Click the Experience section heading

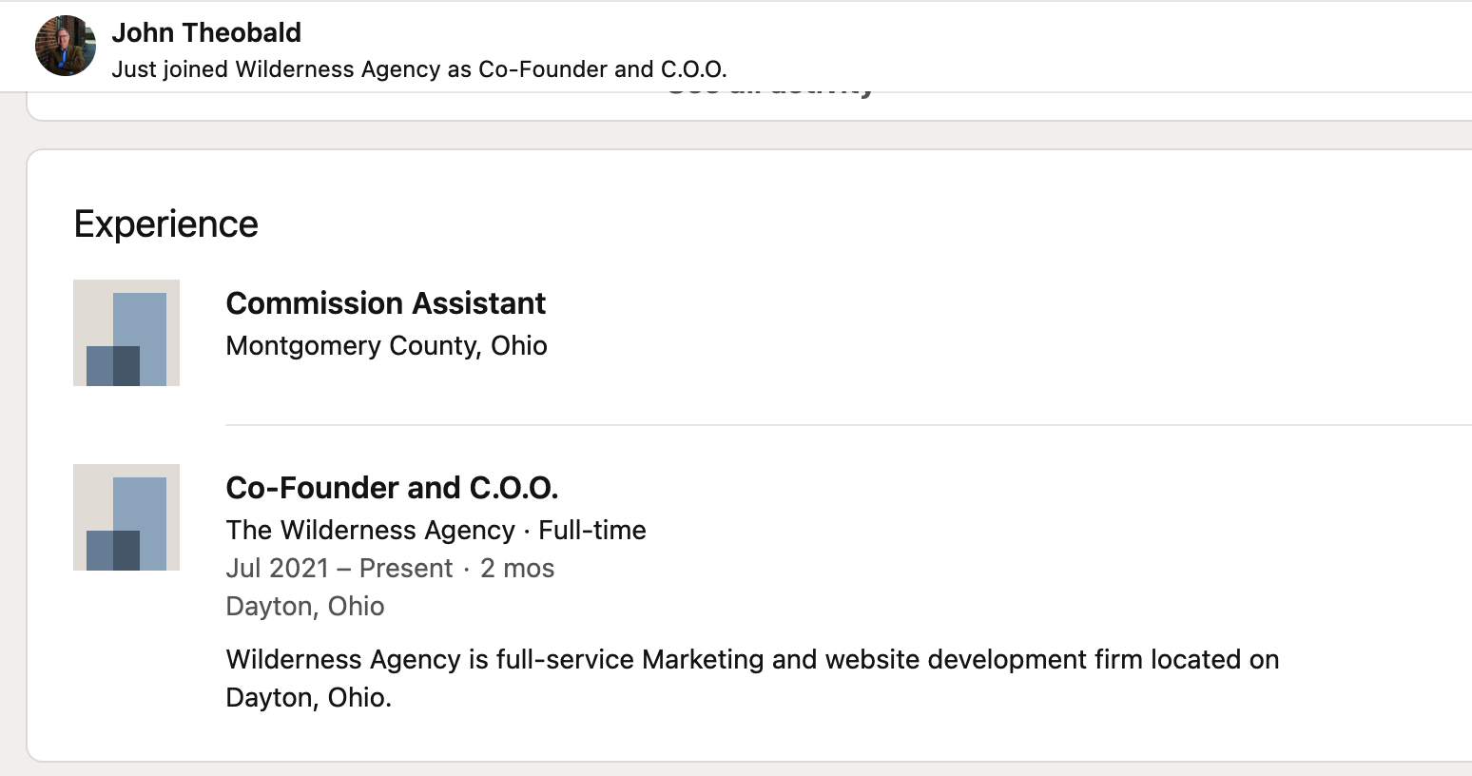point(165,224)
